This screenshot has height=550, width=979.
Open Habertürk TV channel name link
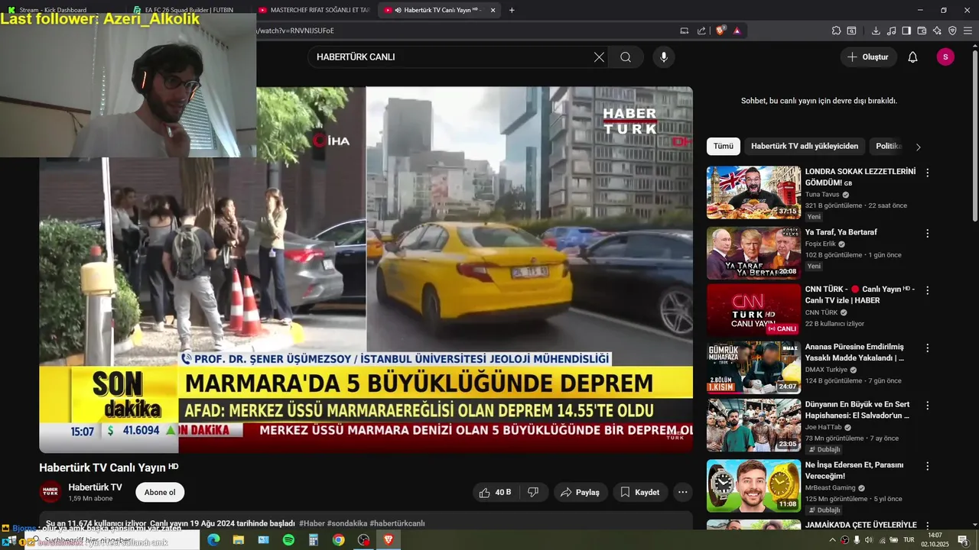[x=95, y=487]
